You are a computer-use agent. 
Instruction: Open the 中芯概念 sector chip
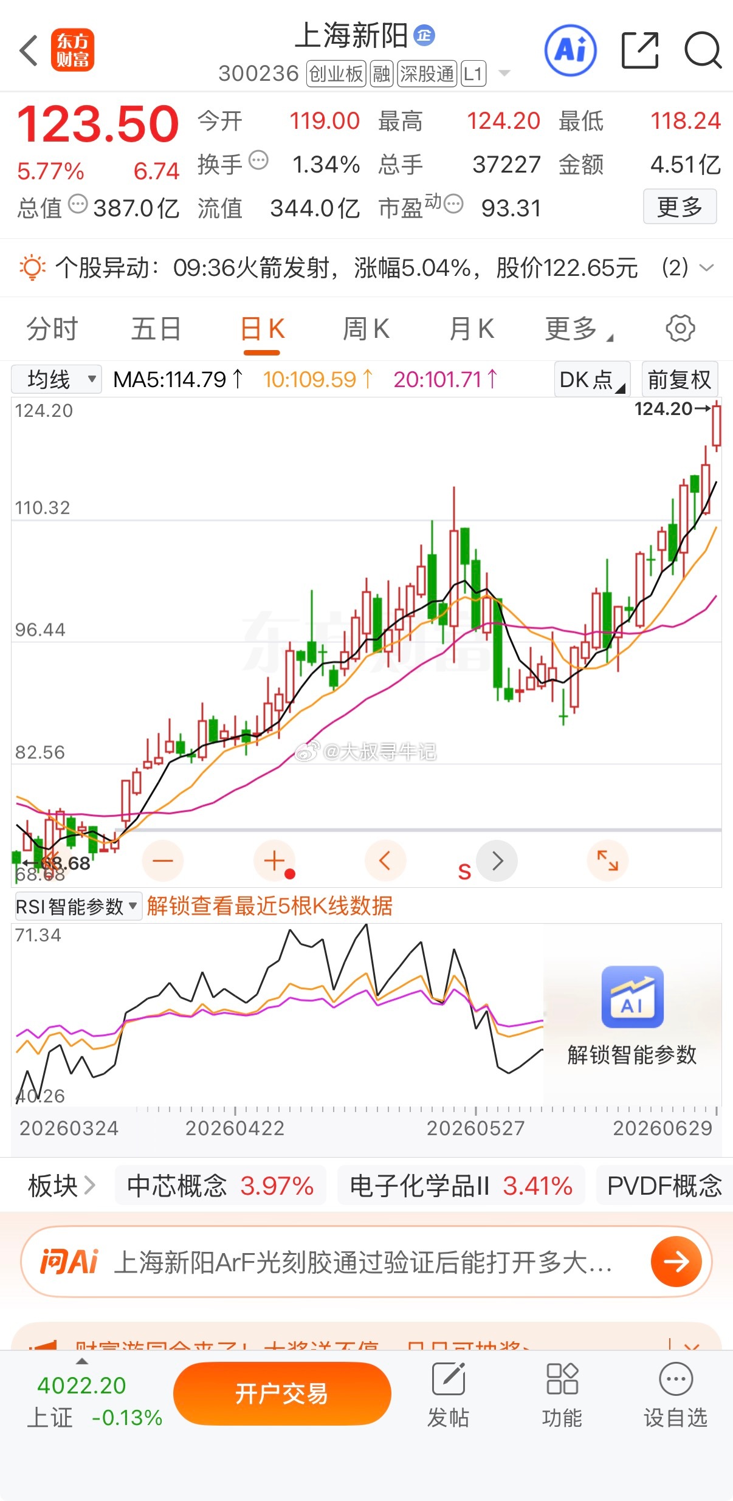(220, 1185)
